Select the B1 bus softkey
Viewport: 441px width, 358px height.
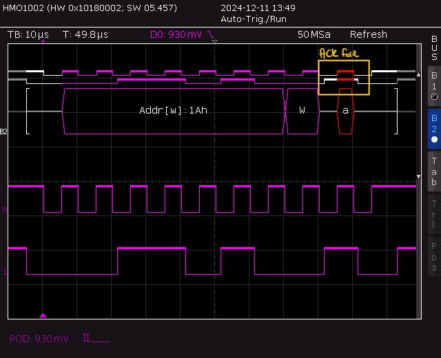point(433,85)
